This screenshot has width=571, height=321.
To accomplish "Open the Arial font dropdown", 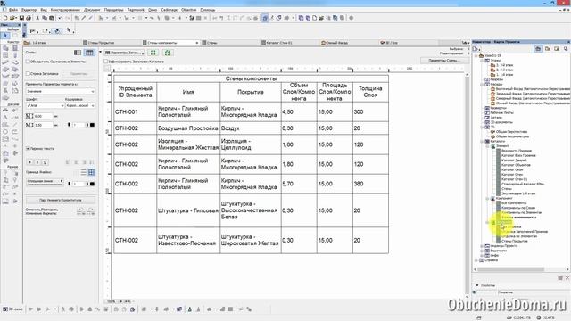I will (x=46, y=105).
